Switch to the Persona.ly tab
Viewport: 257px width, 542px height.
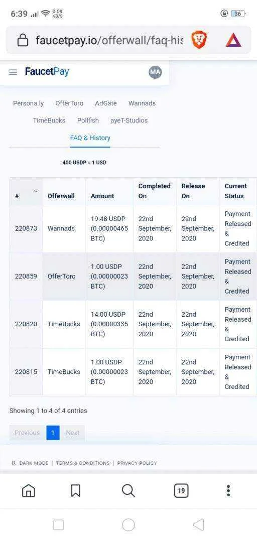click(x=29, y=103)
